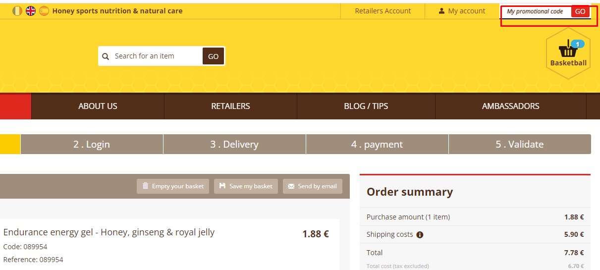The width and height of the screenshot is (600, 270).
Task: Select Total amount 7.78 €
Action: click(x=574, y=253)
